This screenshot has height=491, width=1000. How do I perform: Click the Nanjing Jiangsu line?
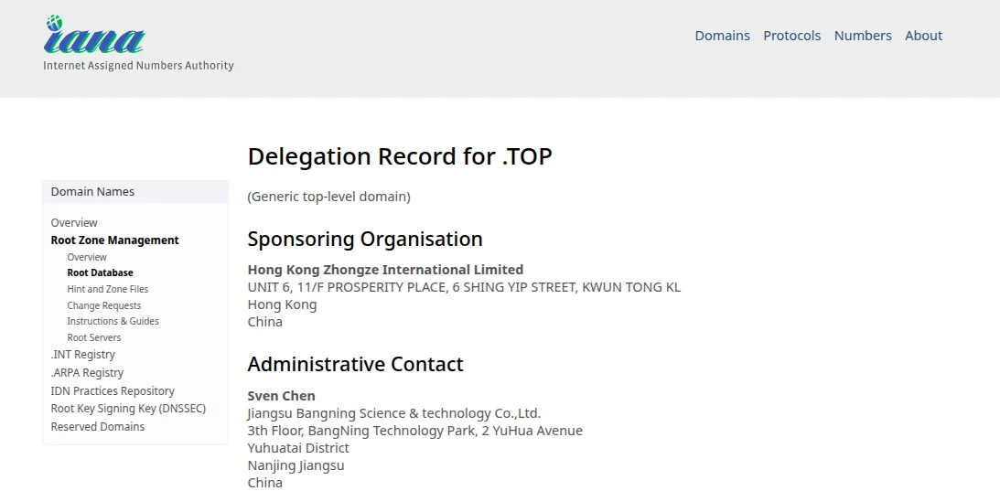(x=296, y=465)
